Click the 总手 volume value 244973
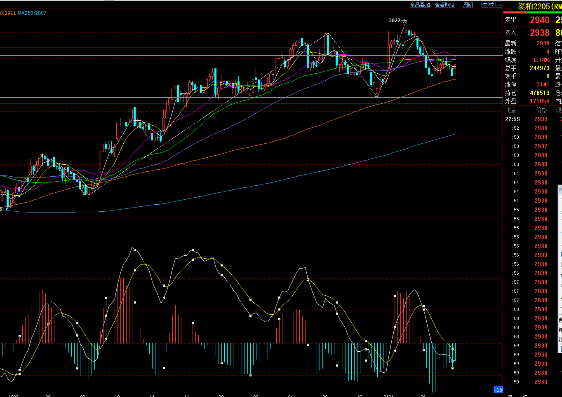The image size is (562, 397). pos(540,68)
